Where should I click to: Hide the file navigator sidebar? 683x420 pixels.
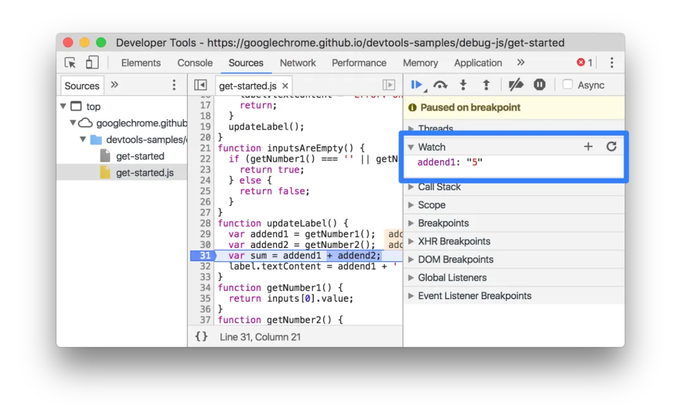pos(200,85)
